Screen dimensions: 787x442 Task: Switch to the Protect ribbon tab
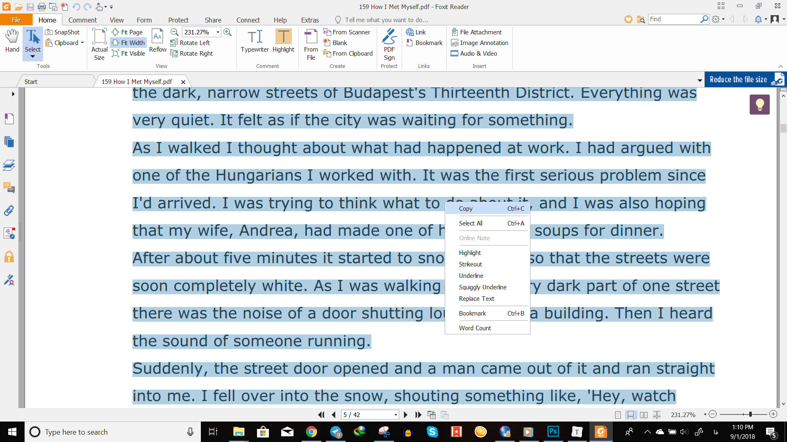tap(178, 20)
